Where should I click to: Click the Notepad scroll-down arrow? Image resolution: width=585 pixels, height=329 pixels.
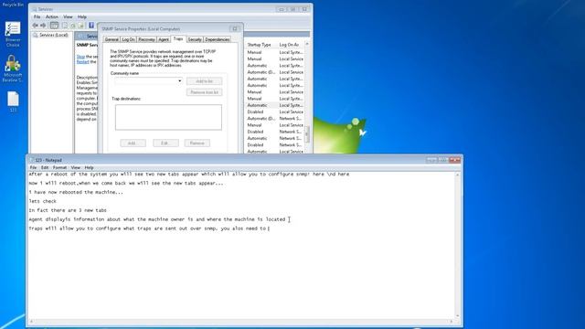pyautogui.click(x=458, y=315)
